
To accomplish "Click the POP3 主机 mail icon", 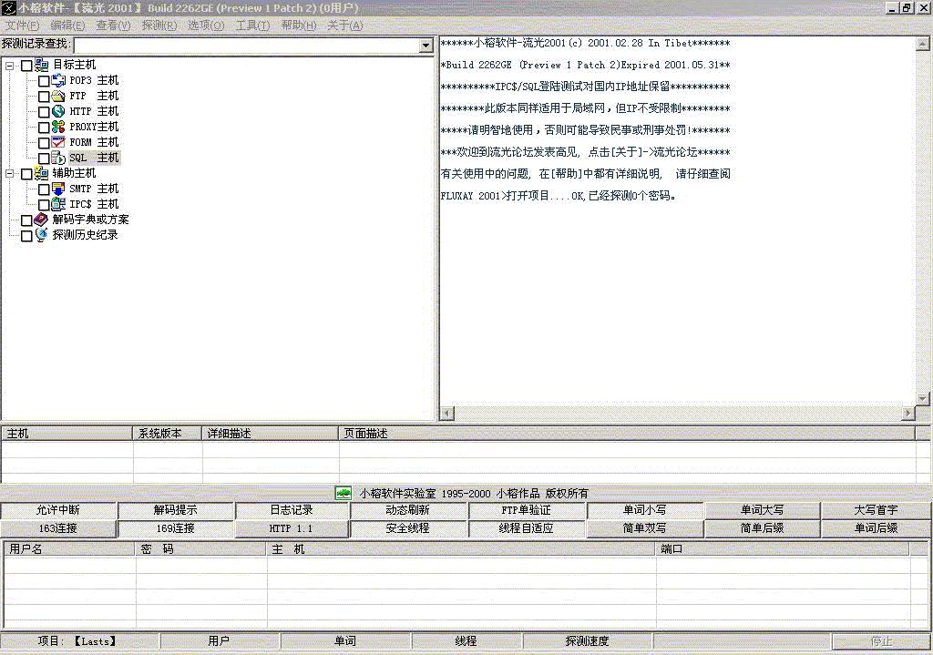I will (58, 80).
